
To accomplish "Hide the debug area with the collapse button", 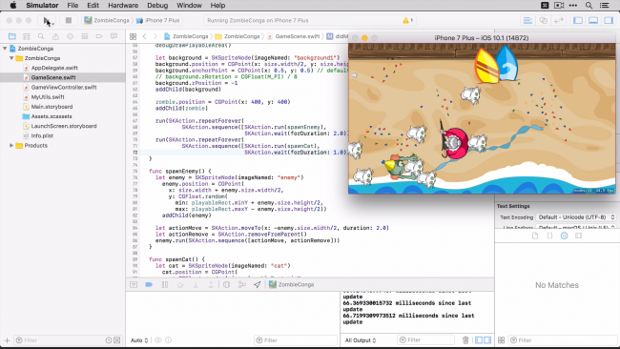I will [134, 284].
